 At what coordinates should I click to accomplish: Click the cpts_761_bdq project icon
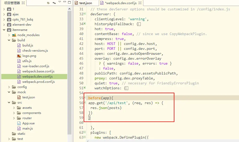(9, 19)
